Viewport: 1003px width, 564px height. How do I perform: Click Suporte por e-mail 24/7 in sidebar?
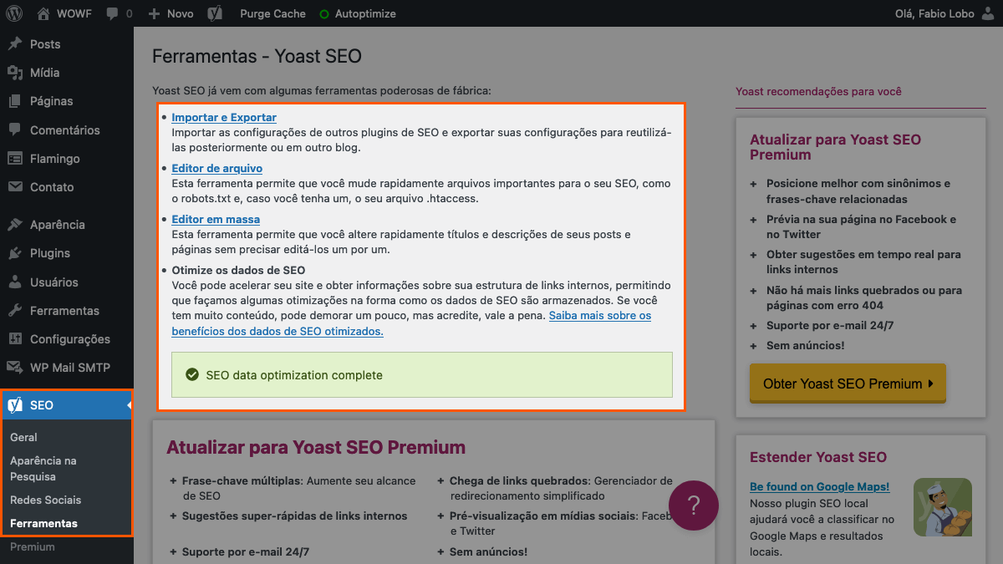point(830,325)
